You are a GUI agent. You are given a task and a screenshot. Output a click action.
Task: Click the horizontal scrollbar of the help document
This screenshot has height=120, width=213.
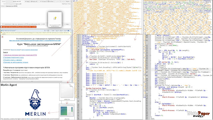pos(35,81)
